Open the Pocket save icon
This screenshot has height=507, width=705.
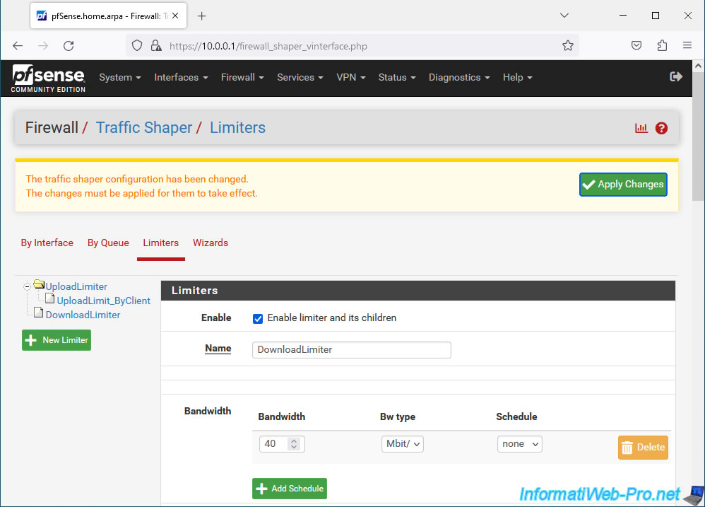[x=636, y=45]
